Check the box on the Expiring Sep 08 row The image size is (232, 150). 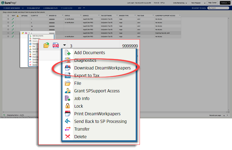(8, 33)
